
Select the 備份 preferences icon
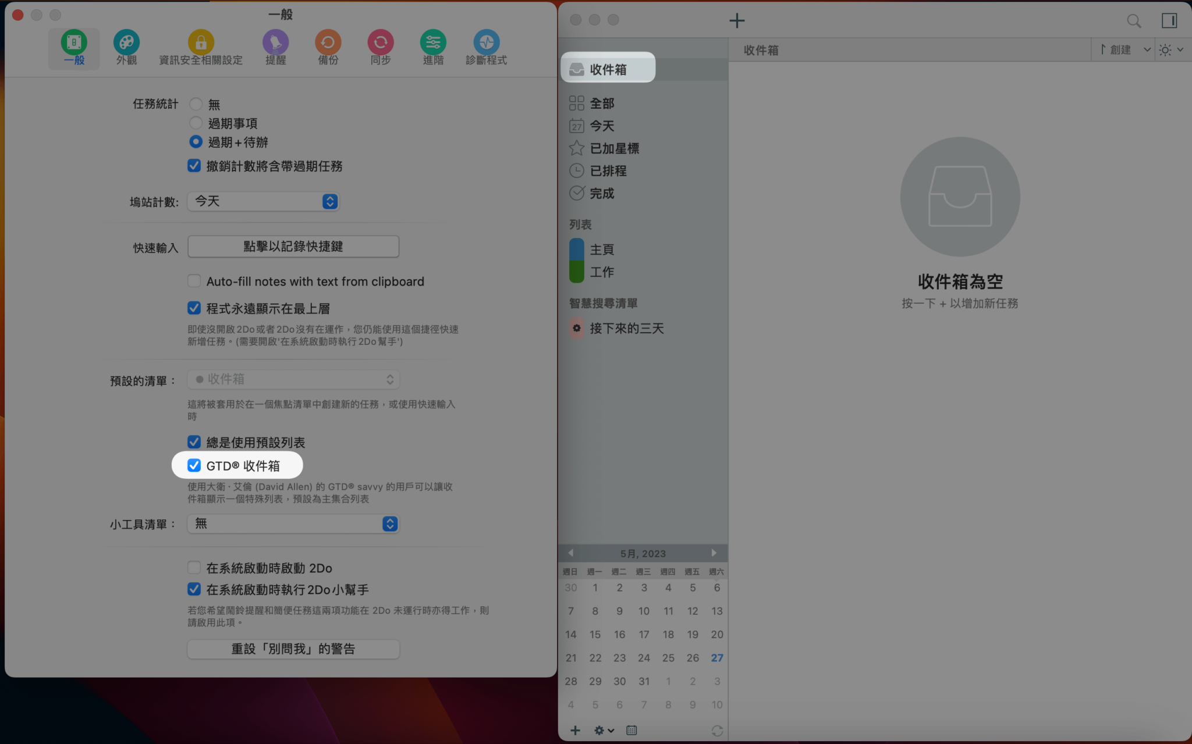pyautogui.click(x=328, y=41)
